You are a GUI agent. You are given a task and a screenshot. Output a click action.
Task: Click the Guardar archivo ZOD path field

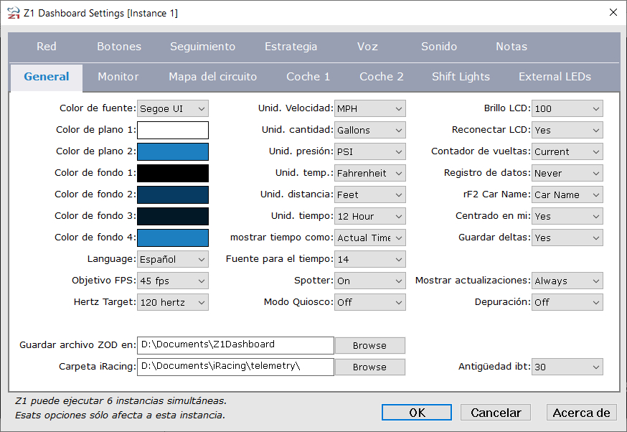point(237,345)
